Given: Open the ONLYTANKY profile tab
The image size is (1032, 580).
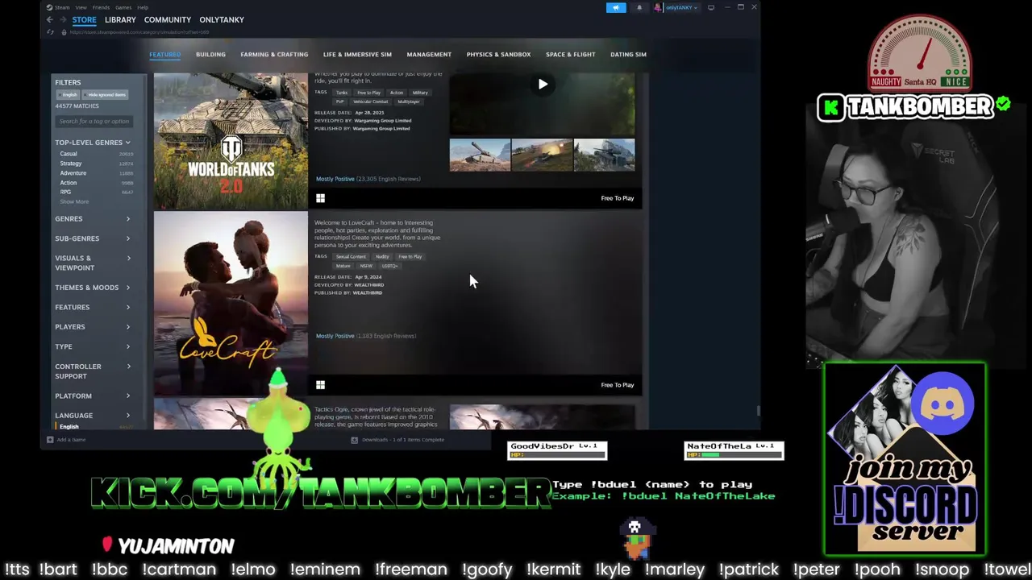Looking at the screenshot, I should [222, 19].
